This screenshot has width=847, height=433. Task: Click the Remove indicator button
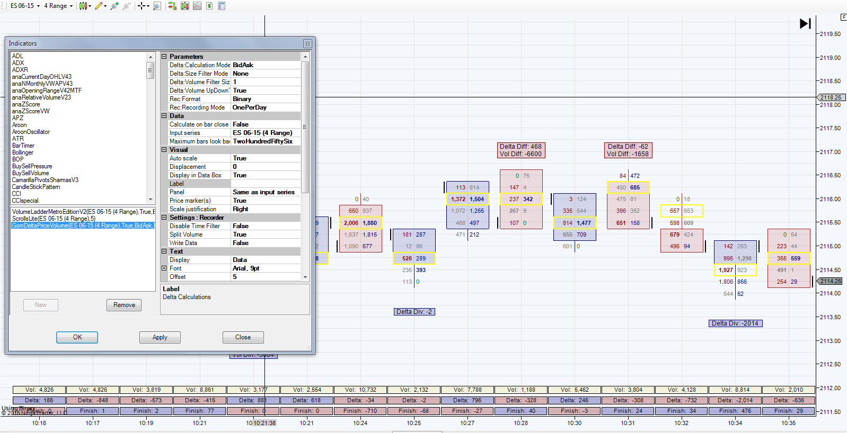[124, 305]
